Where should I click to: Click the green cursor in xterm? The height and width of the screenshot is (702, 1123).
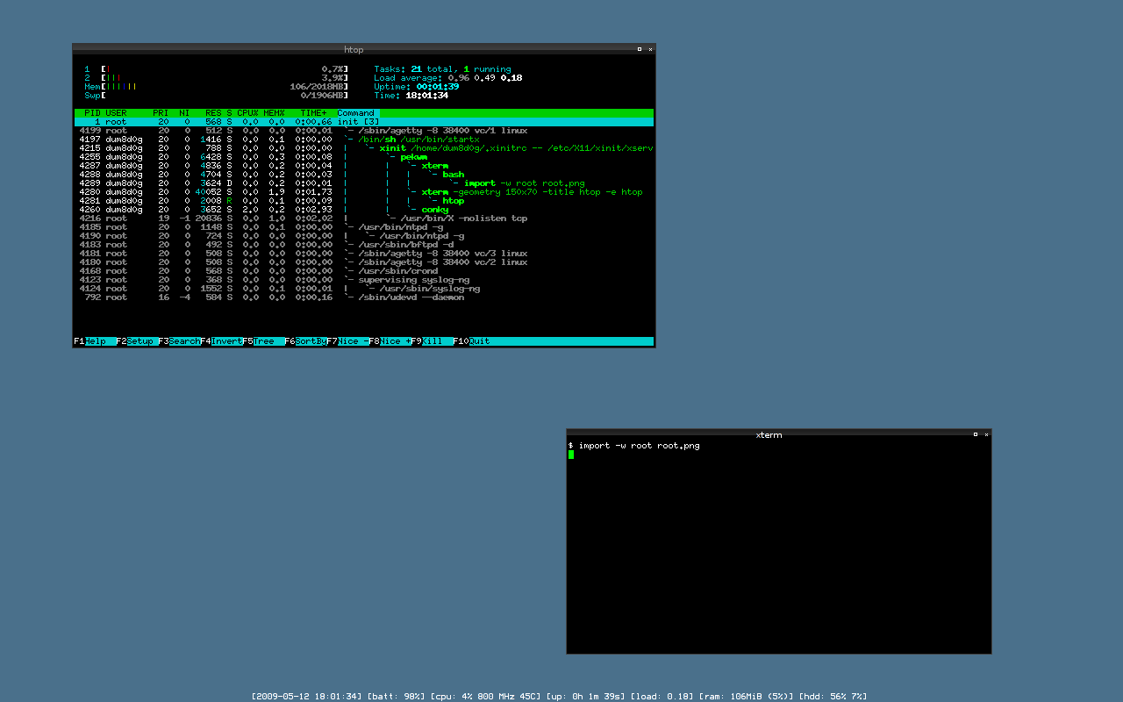571,455
